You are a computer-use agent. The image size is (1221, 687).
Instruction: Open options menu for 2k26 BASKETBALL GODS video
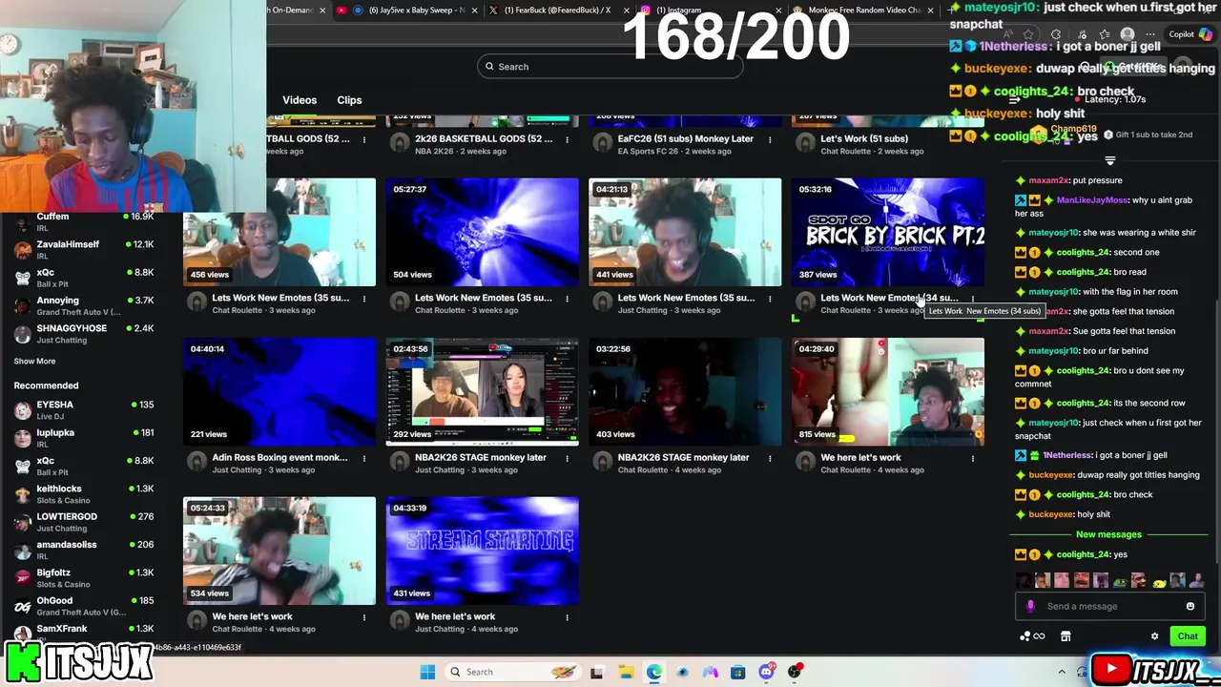(x=567, y=139)
